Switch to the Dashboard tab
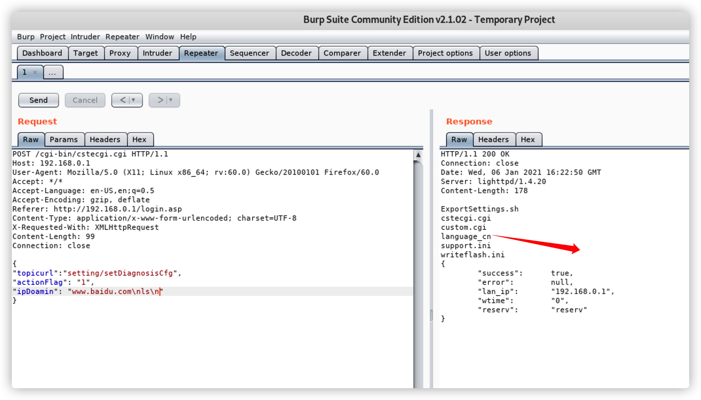701x400 pixels. pyautogui.click(x=42, y=53)
